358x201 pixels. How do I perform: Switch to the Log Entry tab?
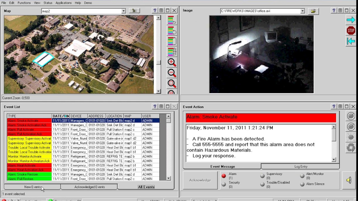(x=301, y=166)
